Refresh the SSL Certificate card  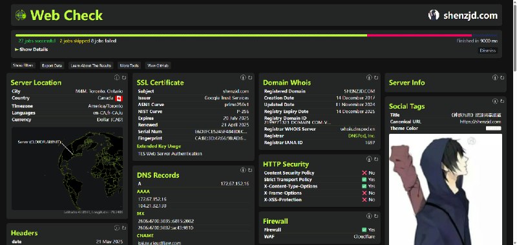(x=250, y=78)
